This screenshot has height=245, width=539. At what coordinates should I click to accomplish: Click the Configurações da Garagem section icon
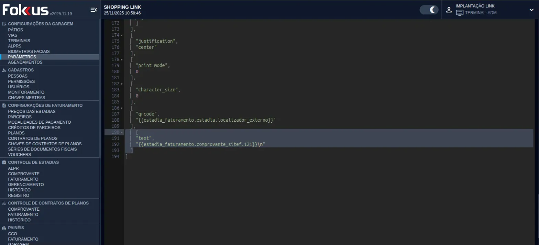tap(4, 24)
